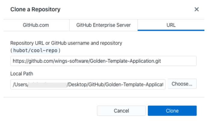Image resolution: width=211 pixels, height=123 pixels.
Task: Cancel the clone dialog
Action: [x=121, y=111]
